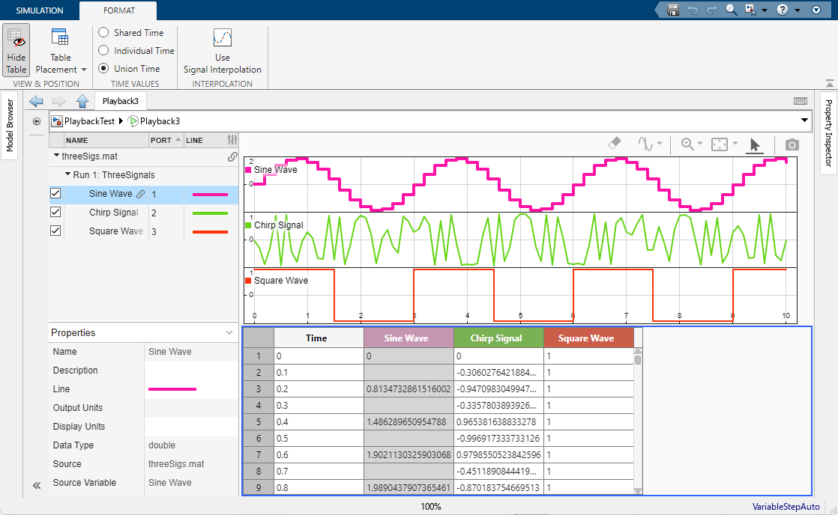Viewport: 838px width, 515px height.
Task: Switch to the SIMULATION tab
Action: [x=38, y=10]
